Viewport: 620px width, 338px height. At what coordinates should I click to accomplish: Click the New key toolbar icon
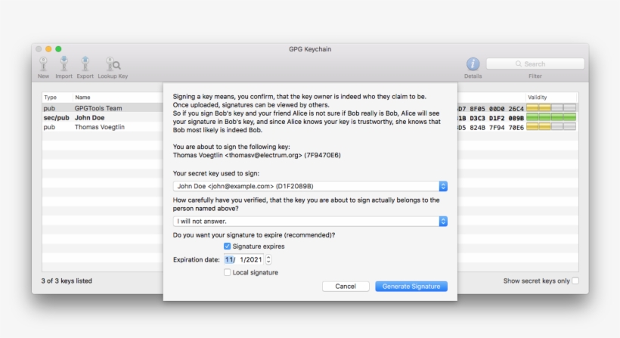pyautogui.click(x=44, y=64)
